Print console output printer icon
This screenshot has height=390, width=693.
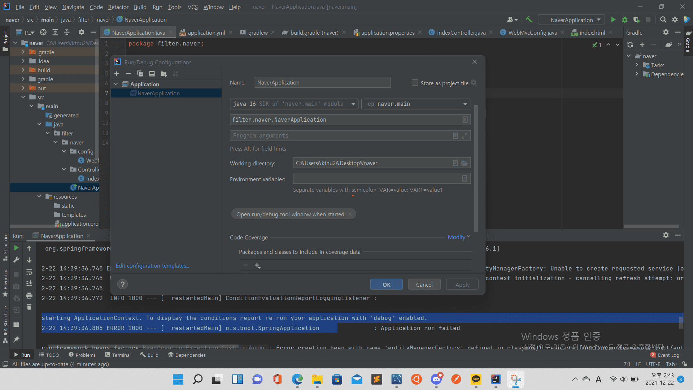[29, 296]
